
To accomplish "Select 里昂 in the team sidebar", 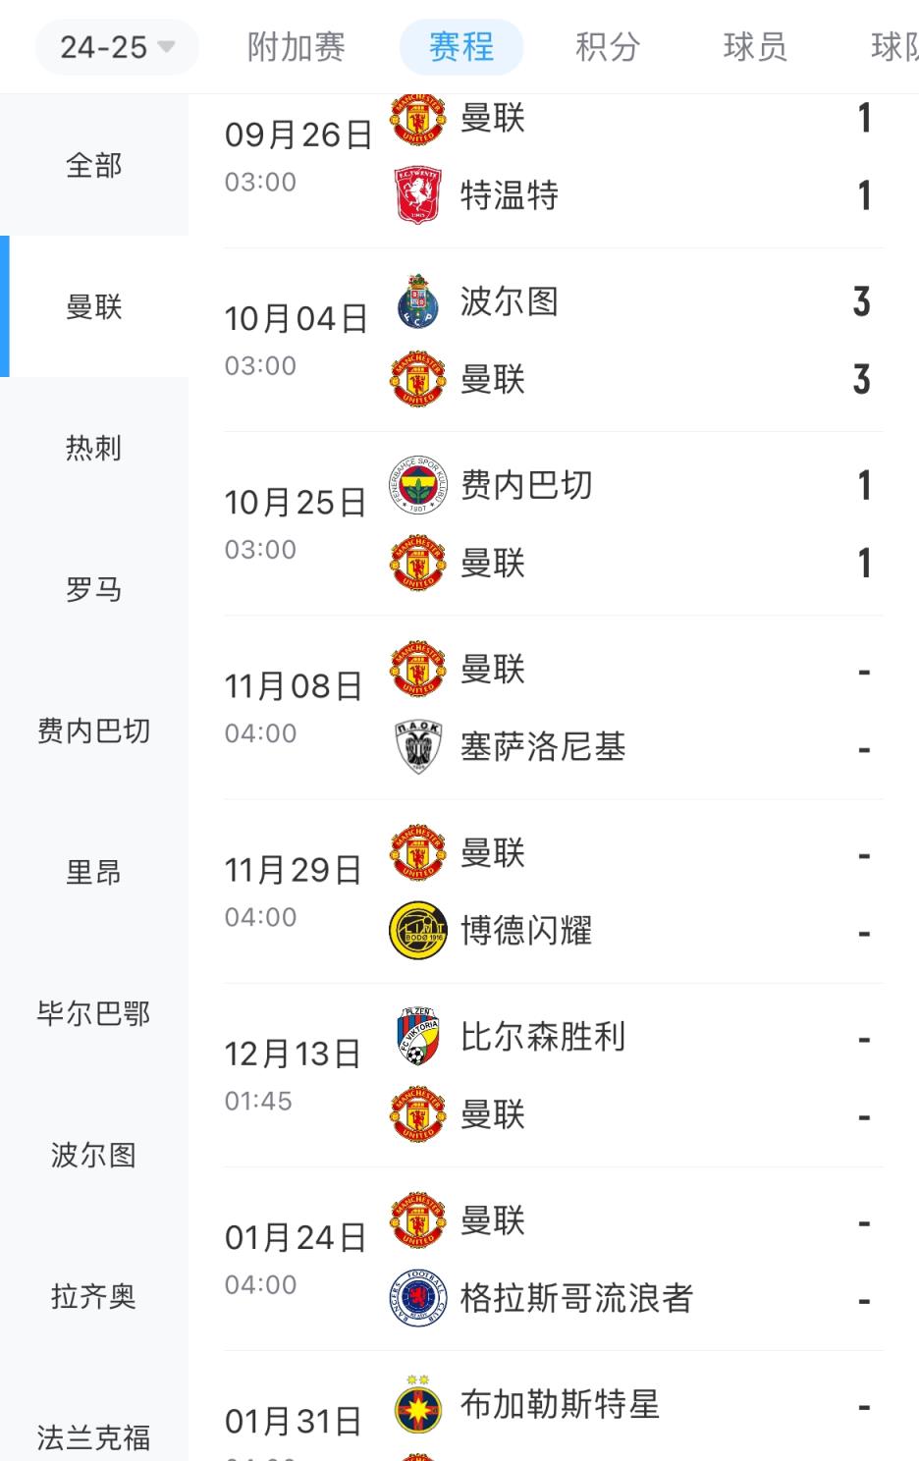I will [x=94, y=872].
